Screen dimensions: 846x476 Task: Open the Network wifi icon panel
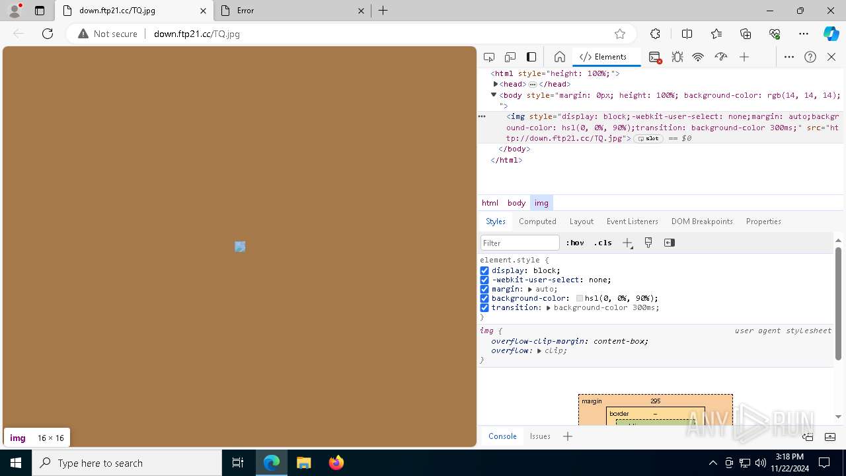pos(698,57)
